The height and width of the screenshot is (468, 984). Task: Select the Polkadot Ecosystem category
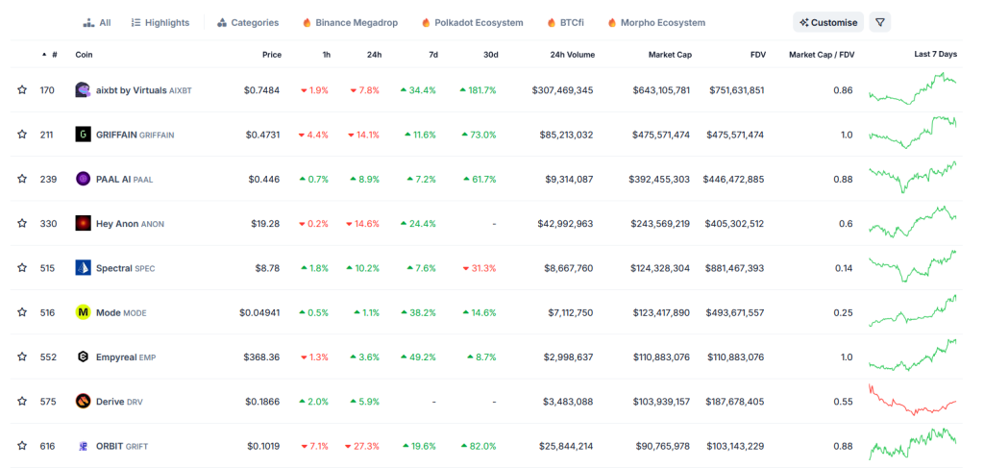[472, 23]
